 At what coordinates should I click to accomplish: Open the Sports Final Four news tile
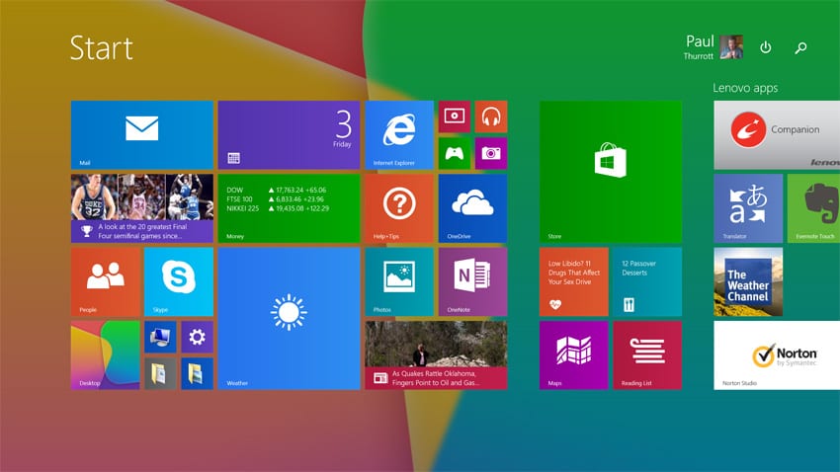point(142,208)
